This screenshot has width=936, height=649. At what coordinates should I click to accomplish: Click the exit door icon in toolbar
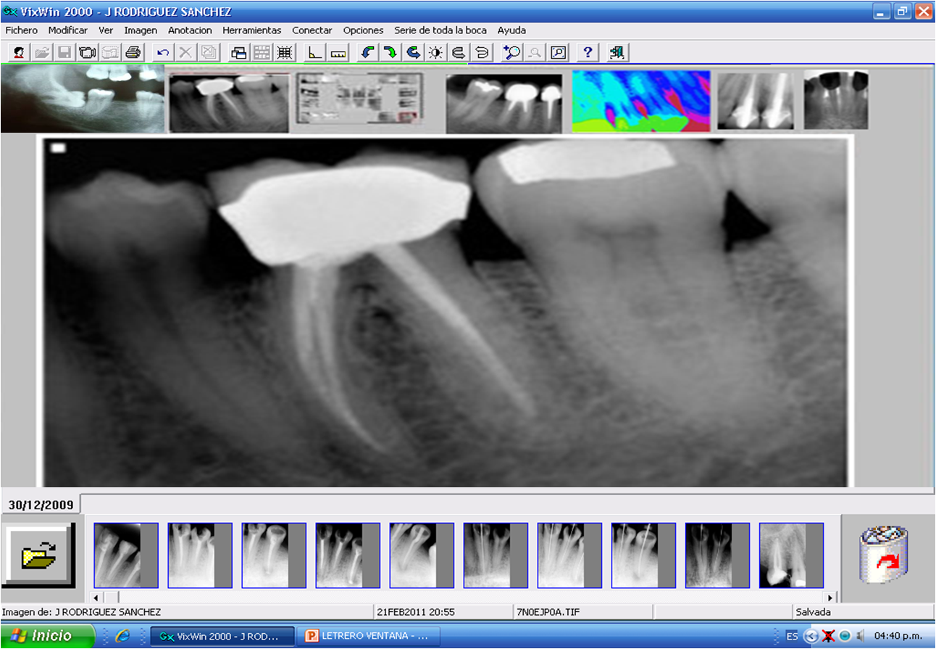pyautogui.click(x=617, y=52)
